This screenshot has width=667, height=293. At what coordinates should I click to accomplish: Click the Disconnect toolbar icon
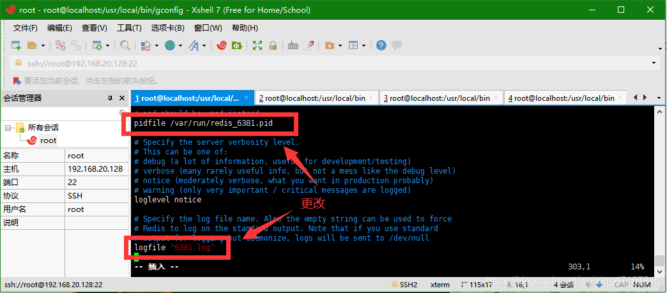pos(61,45)
